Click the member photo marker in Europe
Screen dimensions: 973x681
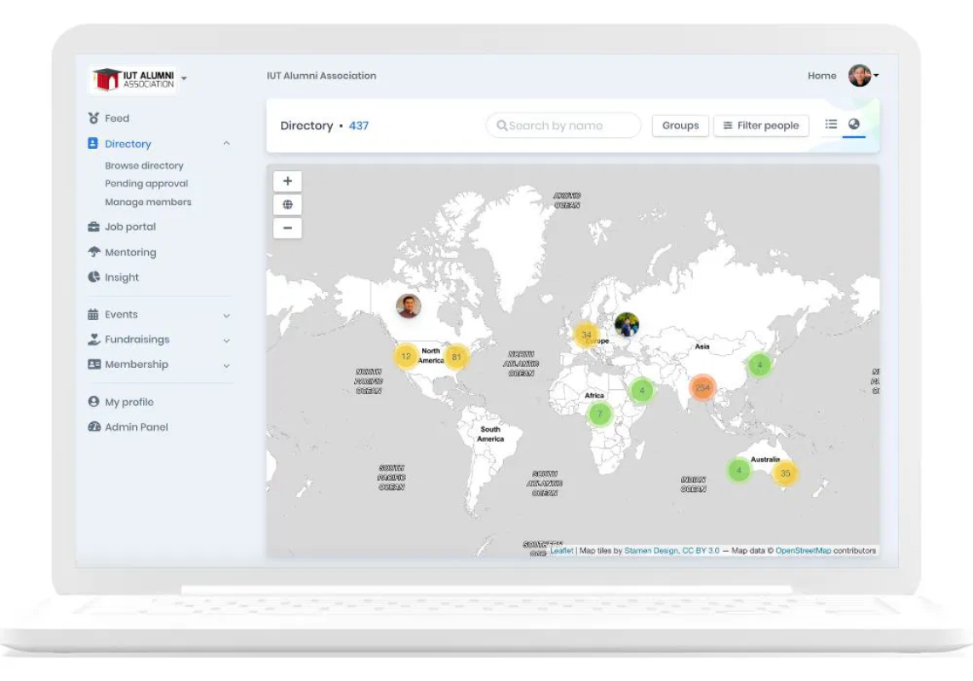pyautogui.click(x=627, y=324)
